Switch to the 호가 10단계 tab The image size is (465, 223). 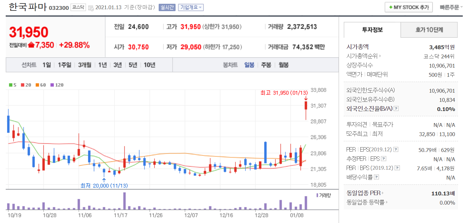click(x=429, y=30)
